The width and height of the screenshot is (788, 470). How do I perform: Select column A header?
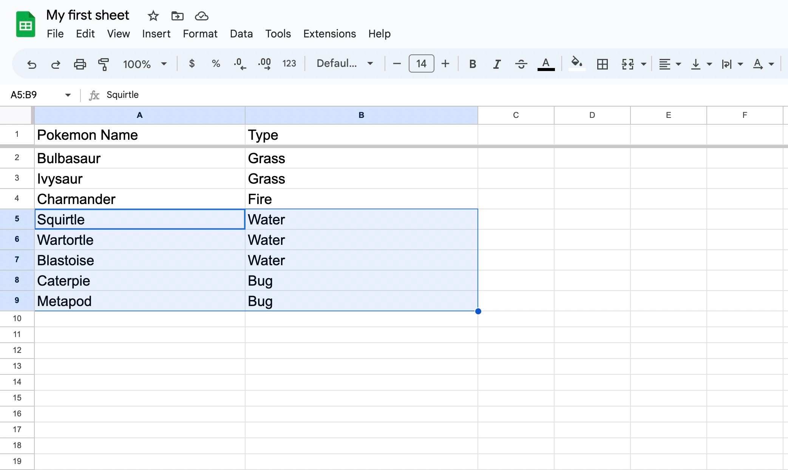point(140,115)
